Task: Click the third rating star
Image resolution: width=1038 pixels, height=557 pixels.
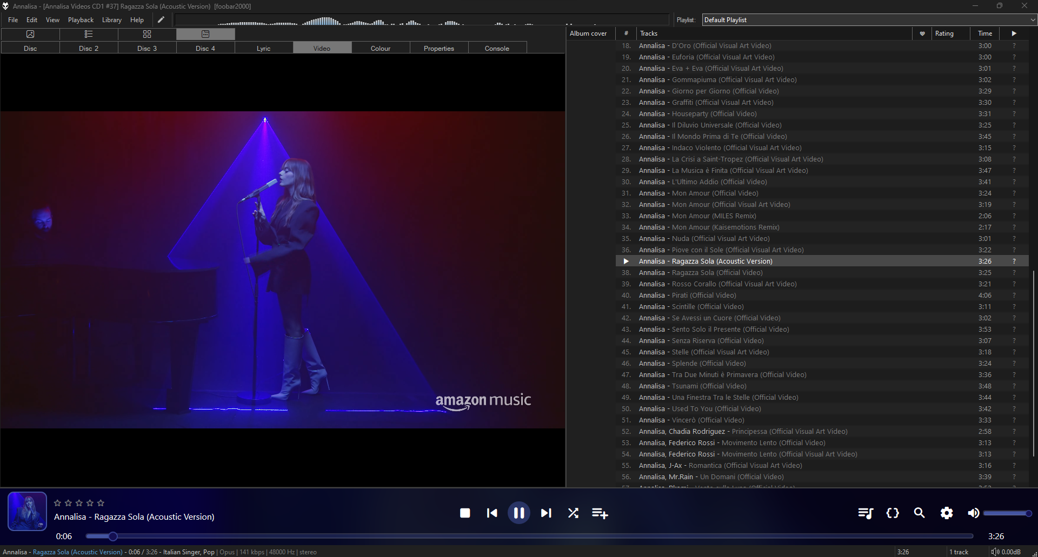Action: point(79,503)
